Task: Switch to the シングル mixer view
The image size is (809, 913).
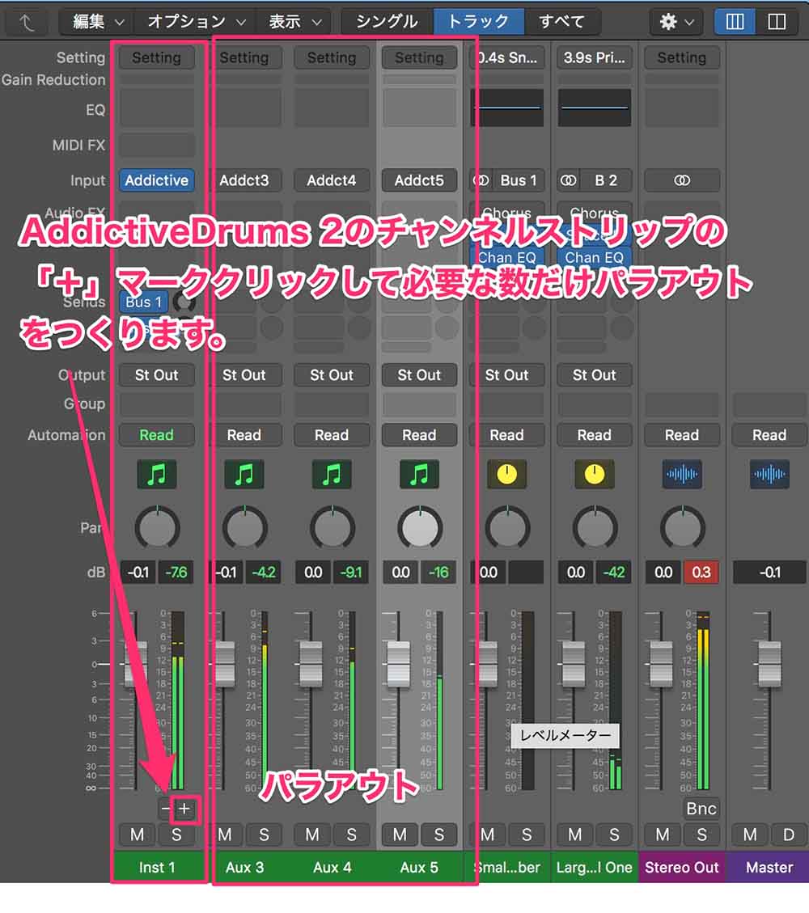Action: 387,22
